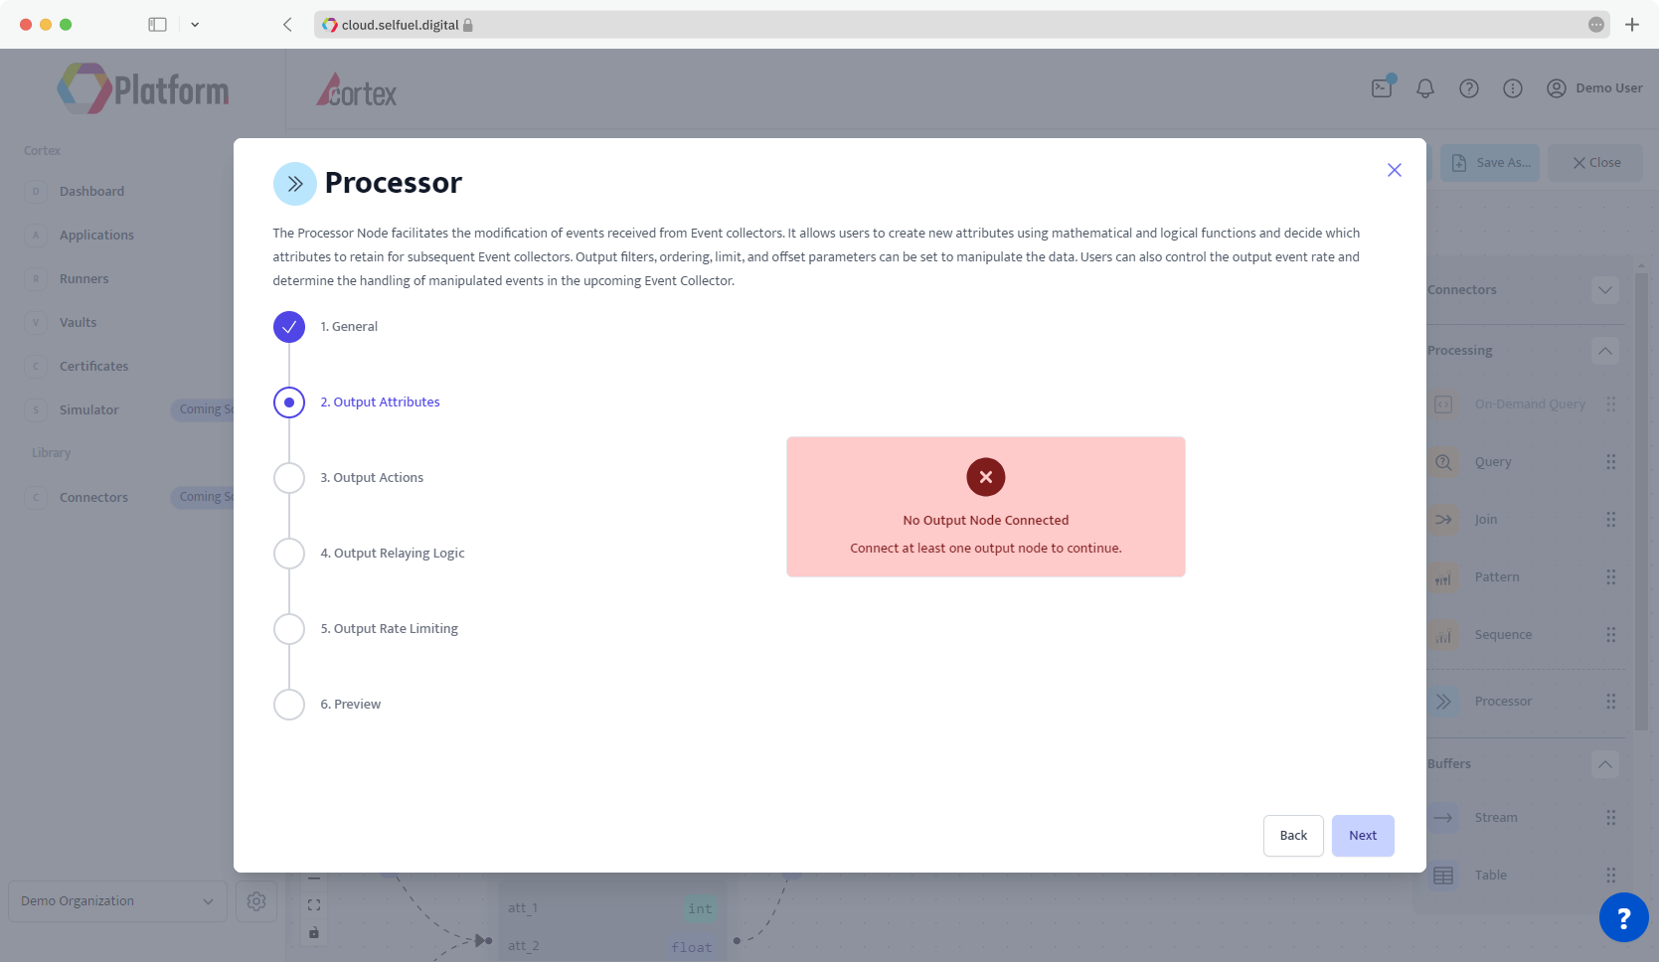Click the drag handle next to Table
This screenshot has width=1659, height=962.
1611,876
